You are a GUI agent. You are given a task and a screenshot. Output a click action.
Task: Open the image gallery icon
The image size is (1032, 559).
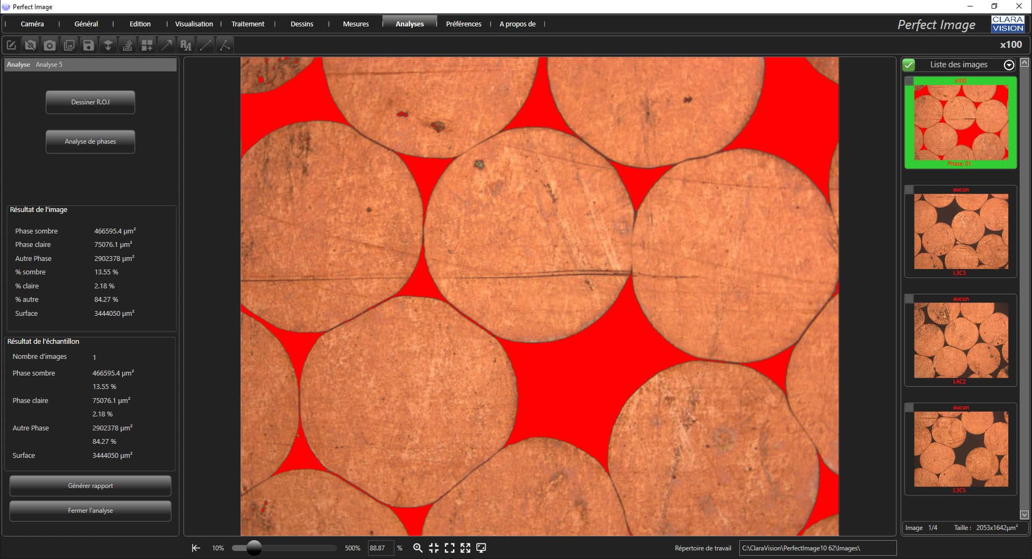(69, 45)
